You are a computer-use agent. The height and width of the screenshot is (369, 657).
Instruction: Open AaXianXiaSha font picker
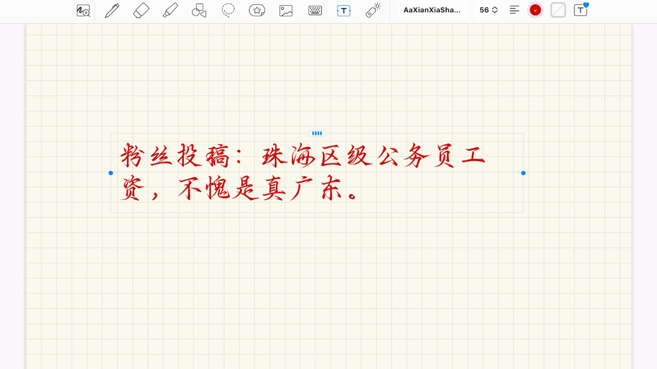432,10
